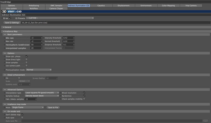
Task: Expand the General section
Action: [x=4, y=27]
